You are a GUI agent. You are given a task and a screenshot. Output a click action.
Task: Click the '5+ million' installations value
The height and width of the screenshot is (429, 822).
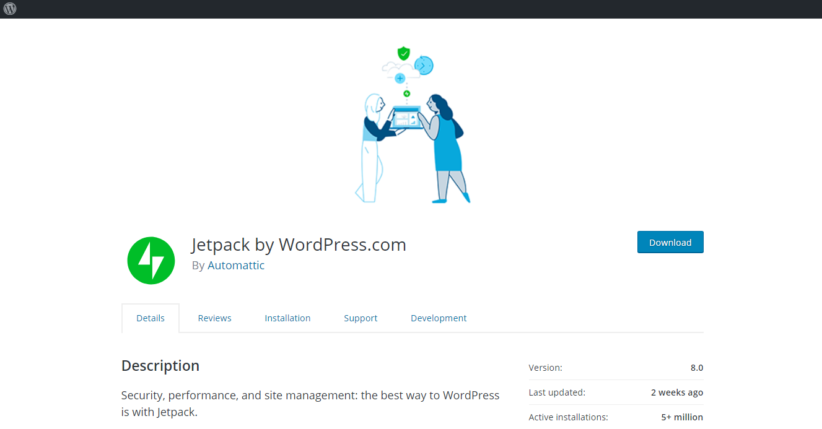tap(682, 417)
